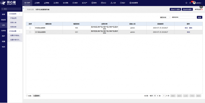Click the 添加GS1规则 button
Screen dimensions: 205x103
(175, 9)
